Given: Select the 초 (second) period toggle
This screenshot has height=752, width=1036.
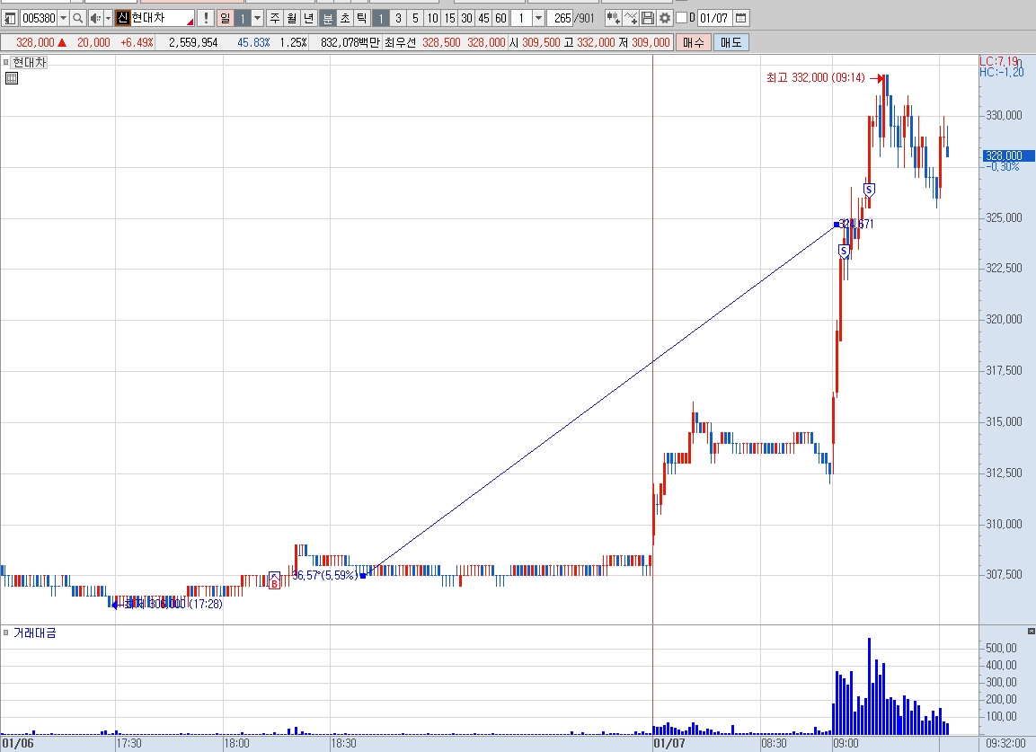Looking at the screenshot, I should (345, 18).
